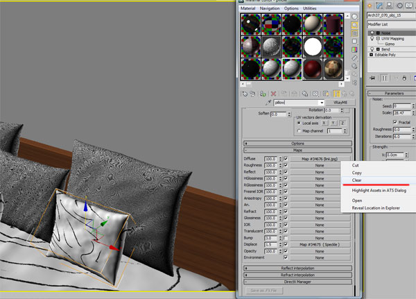Uncheck the Displace map checkbox
This screenshot has height=299, width=416.
(286, 244)
